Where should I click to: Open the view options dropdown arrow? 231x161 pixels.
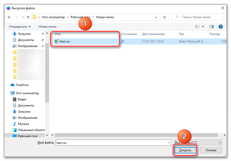point(203,27)
